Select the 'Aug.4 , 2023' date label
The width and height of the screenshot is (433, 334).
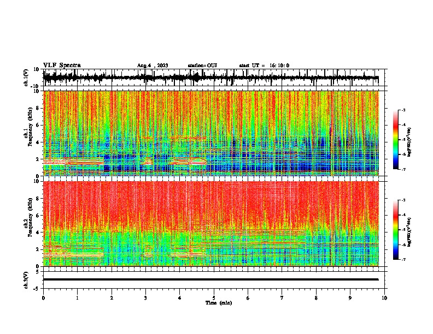tap(153, 65)
